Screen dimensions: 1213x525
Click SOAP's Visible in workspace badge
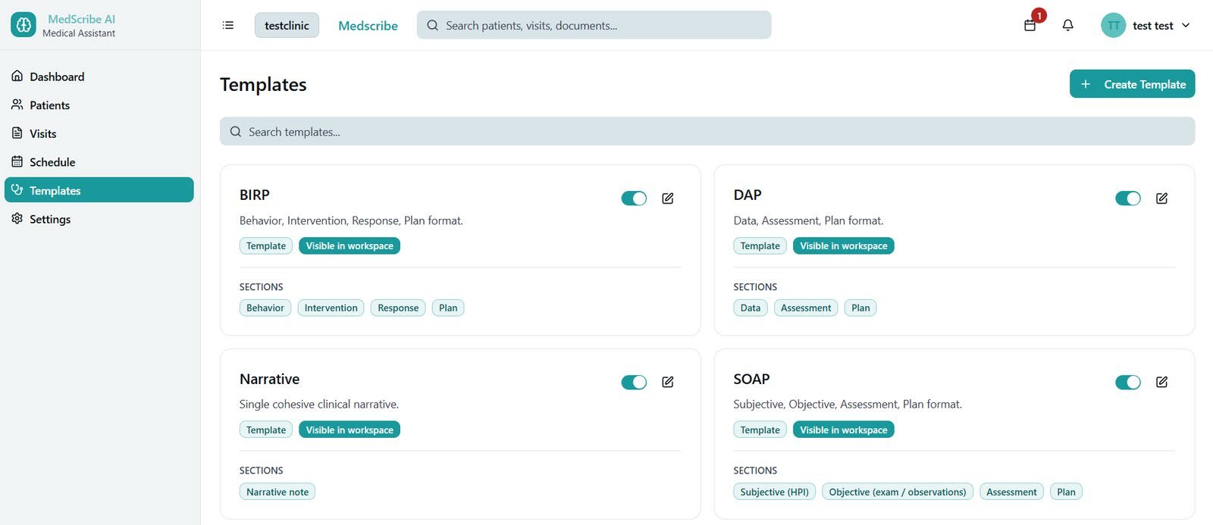tap(843, 430)
